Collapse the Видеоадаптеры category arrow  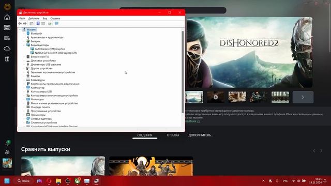point(24,45)
